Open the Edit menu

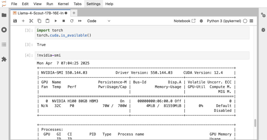[x=25, y=4]
